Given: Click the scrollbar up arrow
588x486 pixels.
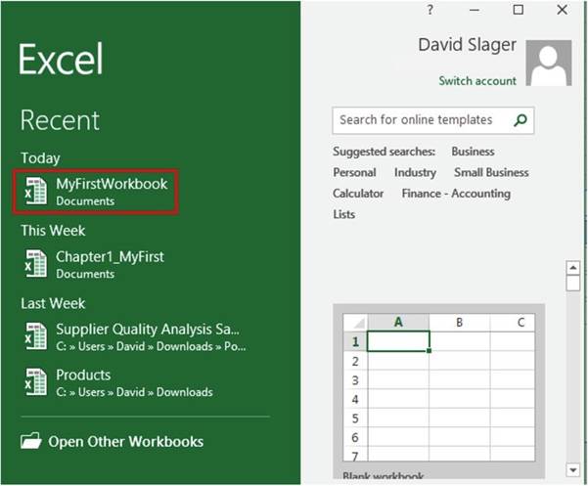Looking at the screenshot, I should pyautogui.click(x=573, y=268).
